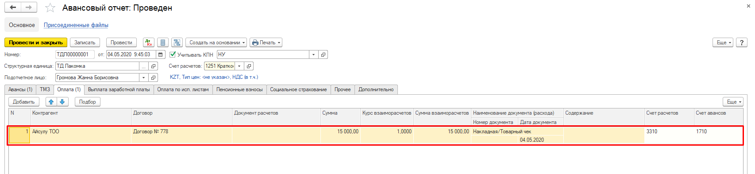Image resolution: width=755 pixels, height=174 pixels.
Task: Open the Печать dropdown menu
Action: (266, 43)
